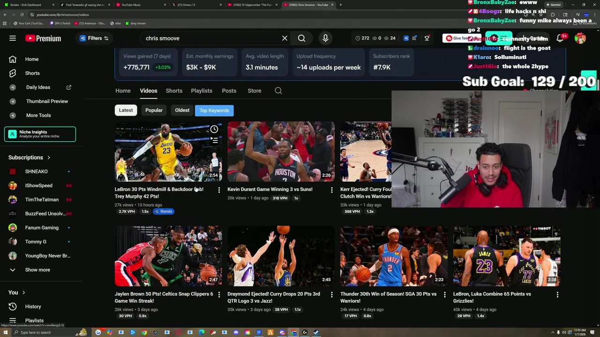Open options menu for LeBron Windmill video
This screenshot has height=337, width=600.
(x=219, y=190)
